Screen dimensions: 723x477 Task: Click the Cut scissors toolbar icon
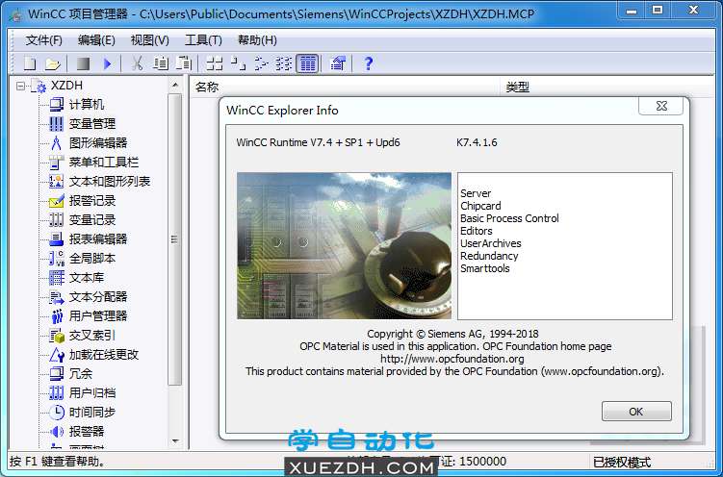pos(137,63)
